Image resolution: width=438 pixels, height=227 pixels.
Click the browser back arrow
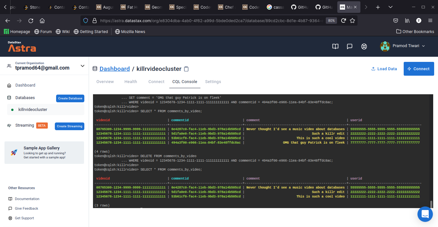tap(8, 21)
